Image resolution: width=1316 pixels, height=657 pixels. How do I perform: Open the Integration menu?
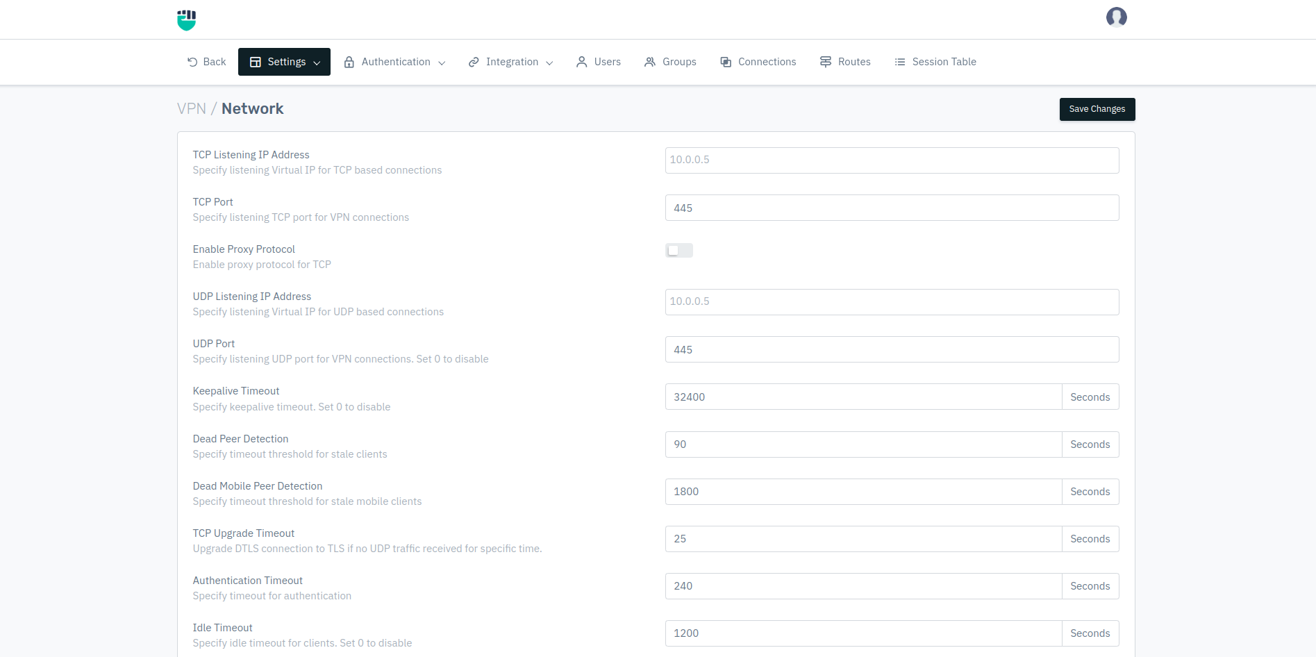click(x=510, y=62)
